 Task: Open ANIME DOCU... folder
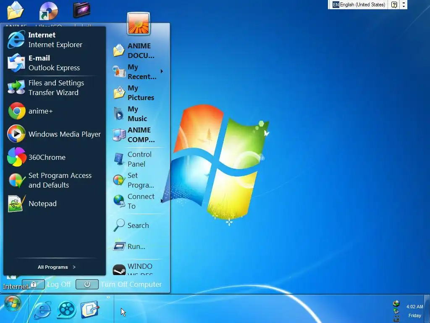(138, 50)
